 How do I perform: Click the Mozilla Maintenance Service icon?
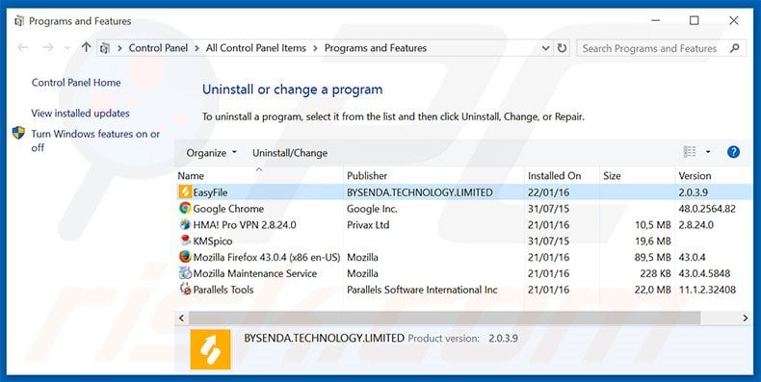click(184, 273)
